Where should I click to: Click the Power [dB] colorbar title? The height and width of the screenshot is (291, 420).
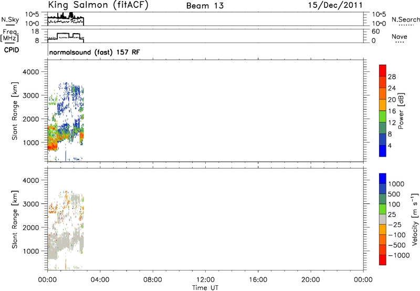pos(401,111)
